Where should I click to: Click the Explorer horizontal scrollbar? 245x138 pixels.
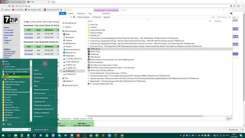pos(145,116)
